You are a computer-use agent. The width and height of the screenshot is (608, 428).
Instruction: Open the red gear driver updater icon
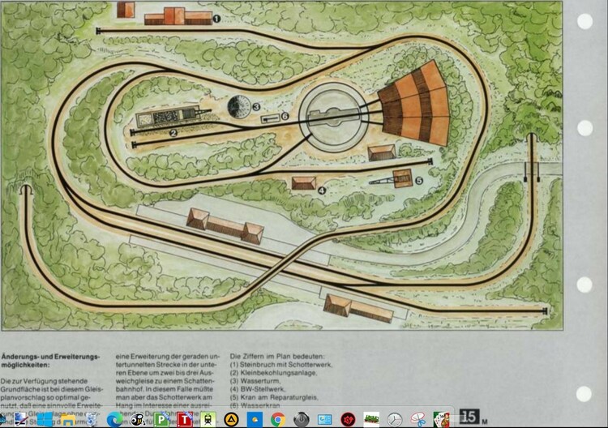pyautogui.click(x=349, y=419)
